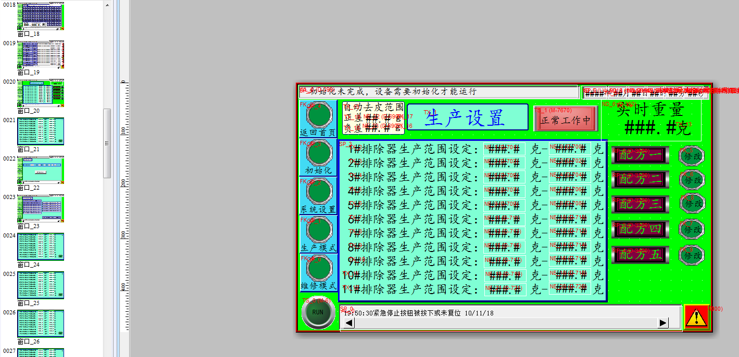Click the thumbnail list scroll-up arrow
Screen dimensions: 739x357
tap(107, 6)
